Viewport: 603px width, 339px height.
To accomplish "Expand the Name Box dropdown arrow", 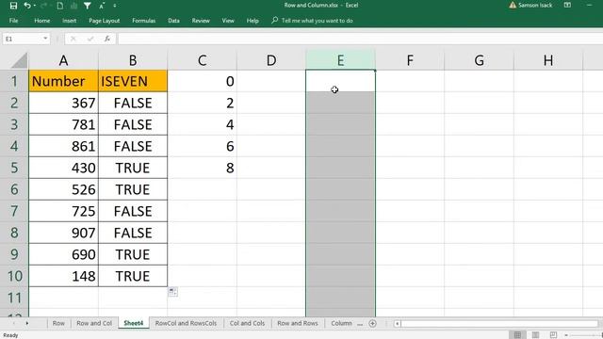I will [45, 39].
